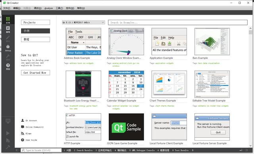Click the Start Debugging run icon
This screenshot has width=254, height=154.
(x=8, y=141)
